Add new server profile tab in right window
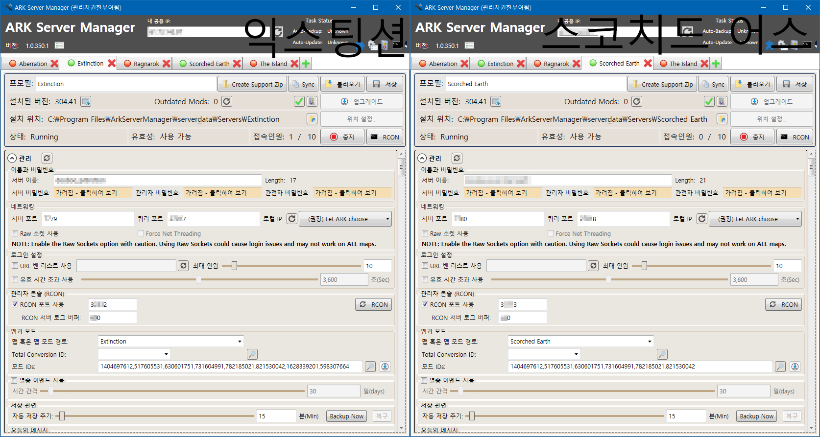The width and height of the screenshot is (820, 437). [x=716, y=64]
